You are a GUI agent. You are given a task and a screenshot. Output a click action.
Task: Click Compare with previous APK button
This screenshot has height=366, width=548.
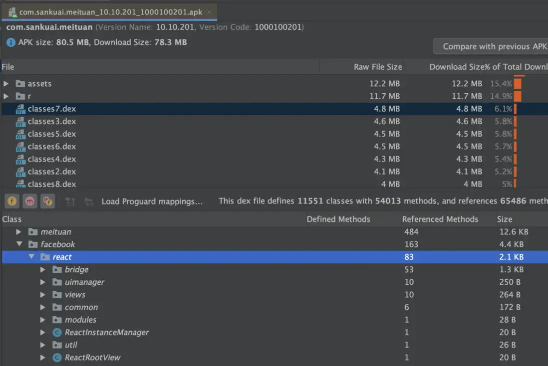point(492,46)
